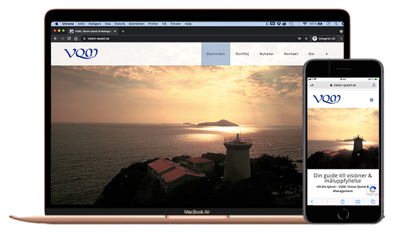Tap the vision-quest.se address field on phone

pos(343,85)
